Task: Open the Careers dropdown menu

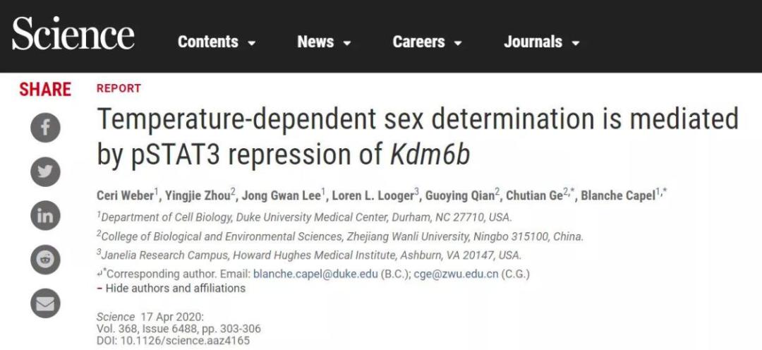Action: pos(427,42)
